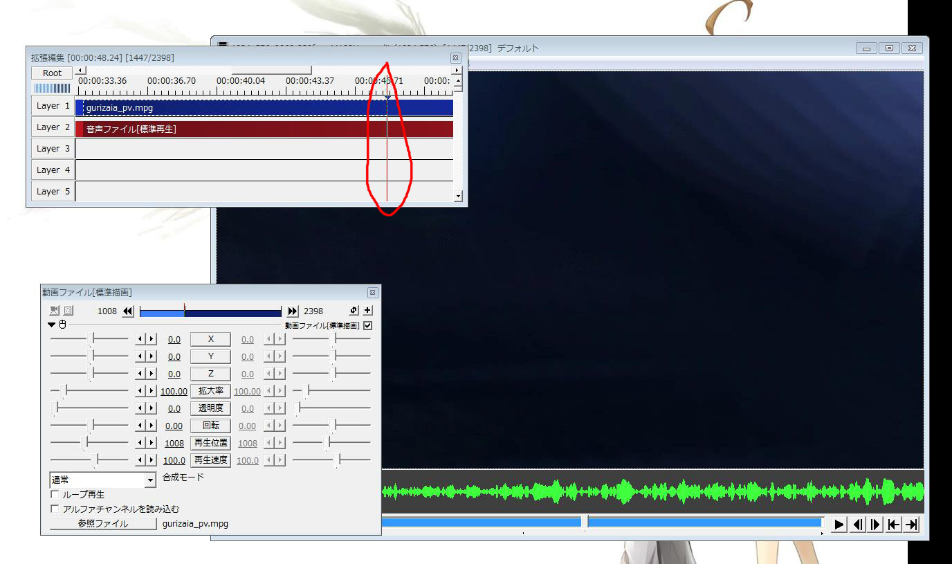Click the timeline horizontal scrollbar right arrow
This screenshot has height=564, width=952.
pyautogui.click(x=456, y=70)
